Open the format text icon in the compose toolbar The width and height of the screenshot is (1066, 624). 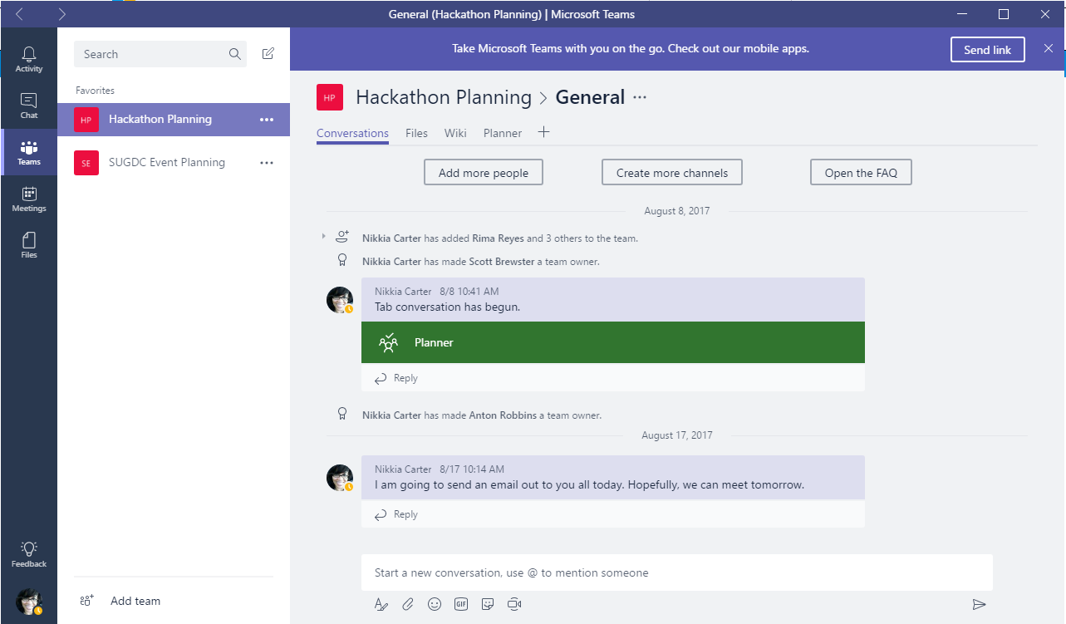[381, 604]
